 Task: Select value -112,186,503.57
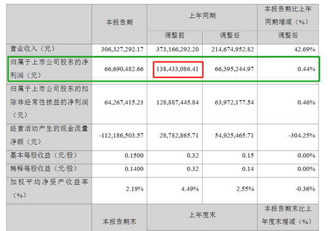coord(122,136)
